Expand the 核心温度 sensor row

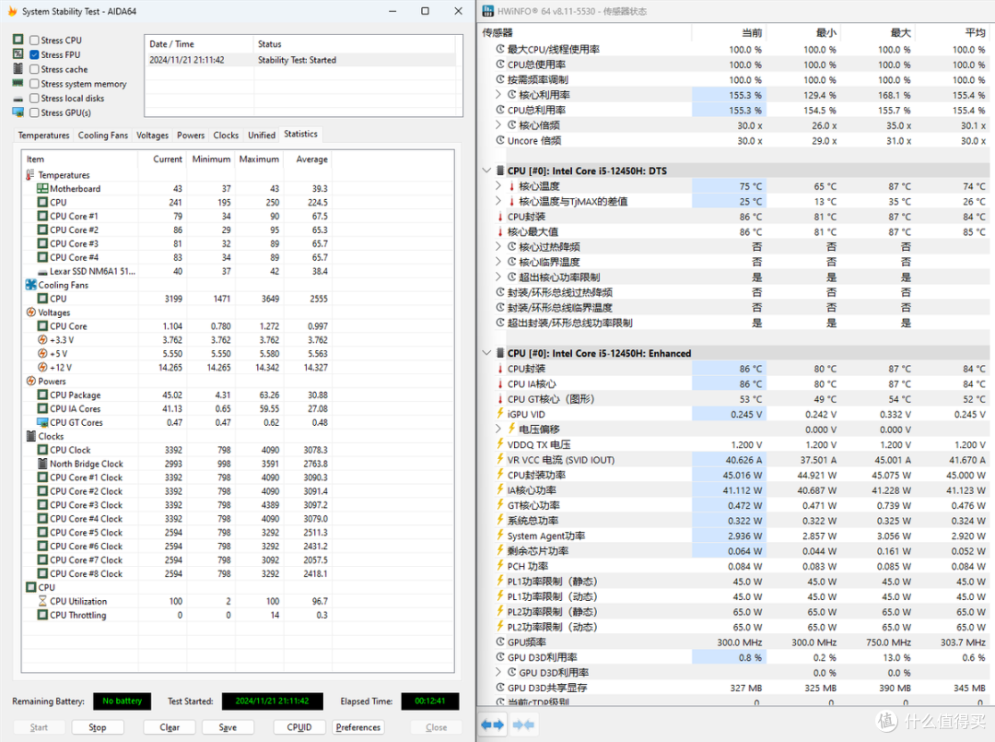498,186
